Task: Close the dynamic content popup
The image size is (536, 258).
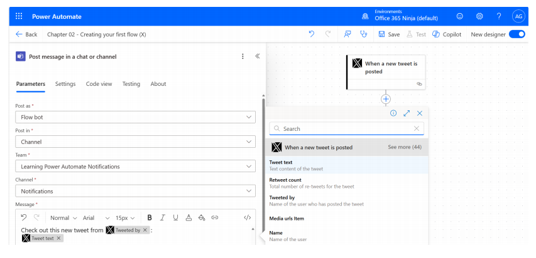Action: [420, 113]
